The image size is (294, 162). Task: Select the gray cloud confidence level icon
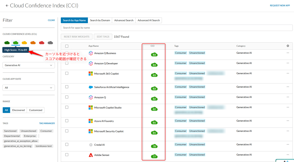point(50,43)
